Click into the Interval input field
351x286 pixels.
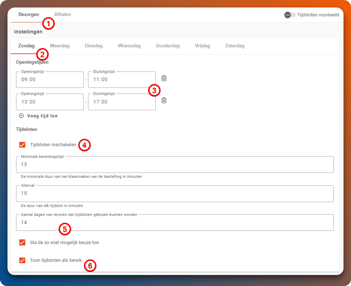pyautogui.click(x=175, y=194)
